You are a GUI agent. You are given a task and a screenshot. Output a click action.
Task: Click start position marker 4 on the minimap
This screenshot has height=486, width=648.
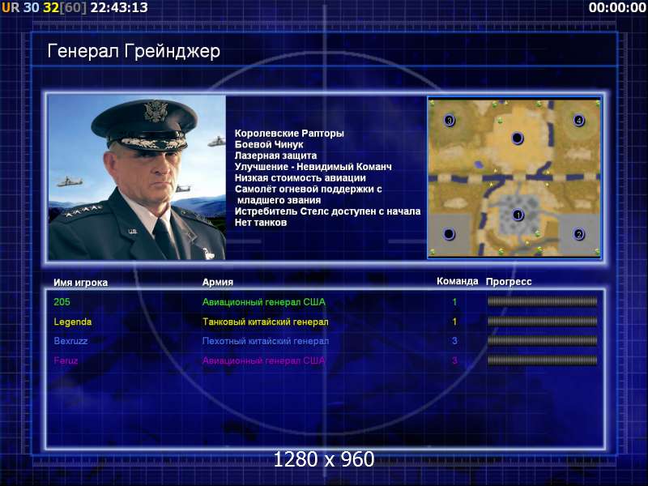tap(578, 120)
